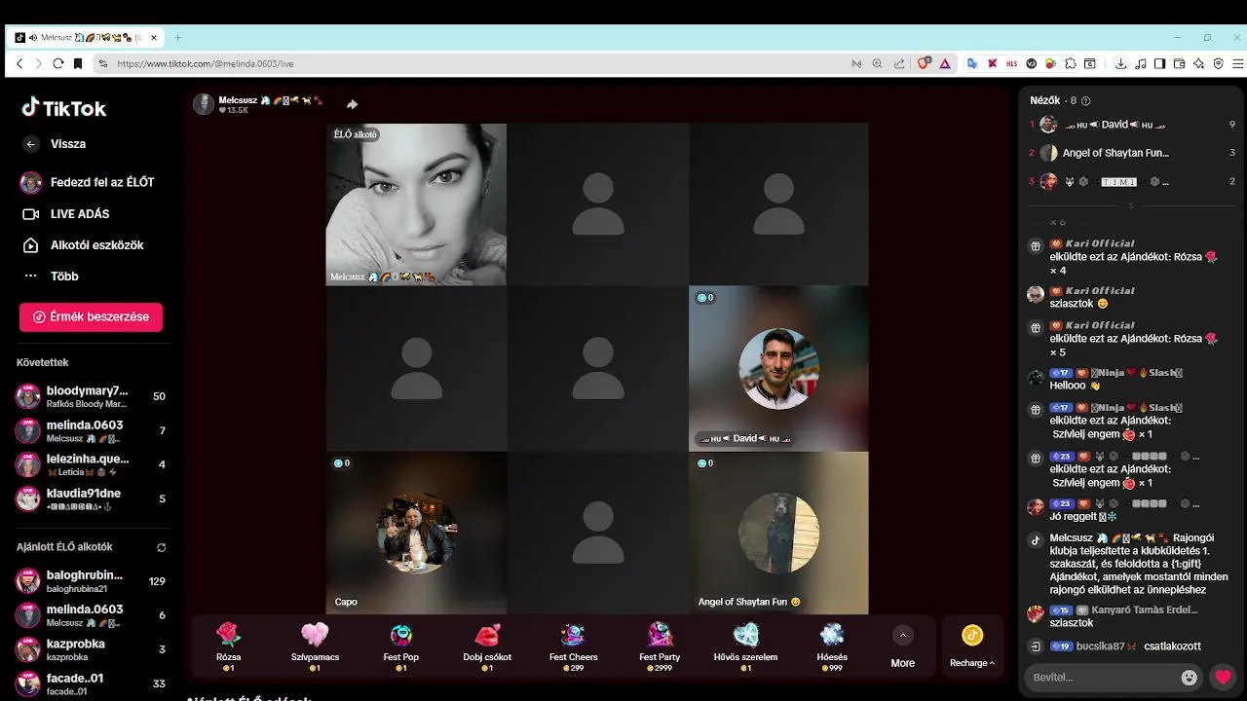Send the Rózsa gift

[x=229, y=646]
